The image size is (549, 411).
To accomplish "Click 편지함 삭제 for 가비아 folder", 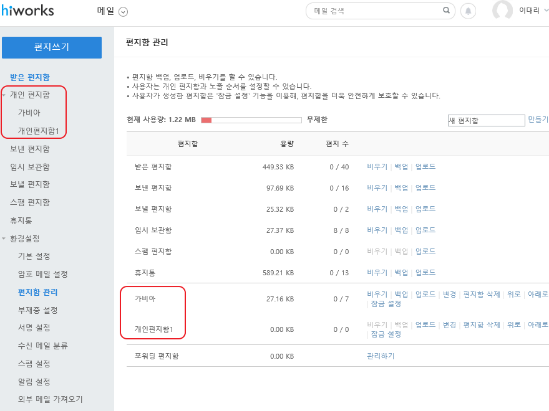I will click(x=482, y=295).
